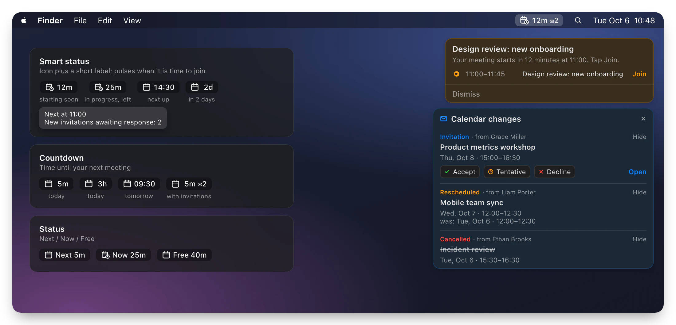Click the Rescheduled label

pyautogui.click(x=460, y=192)
